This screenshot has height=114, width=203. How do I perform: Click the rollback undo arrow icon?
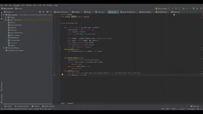click(197, 9)
